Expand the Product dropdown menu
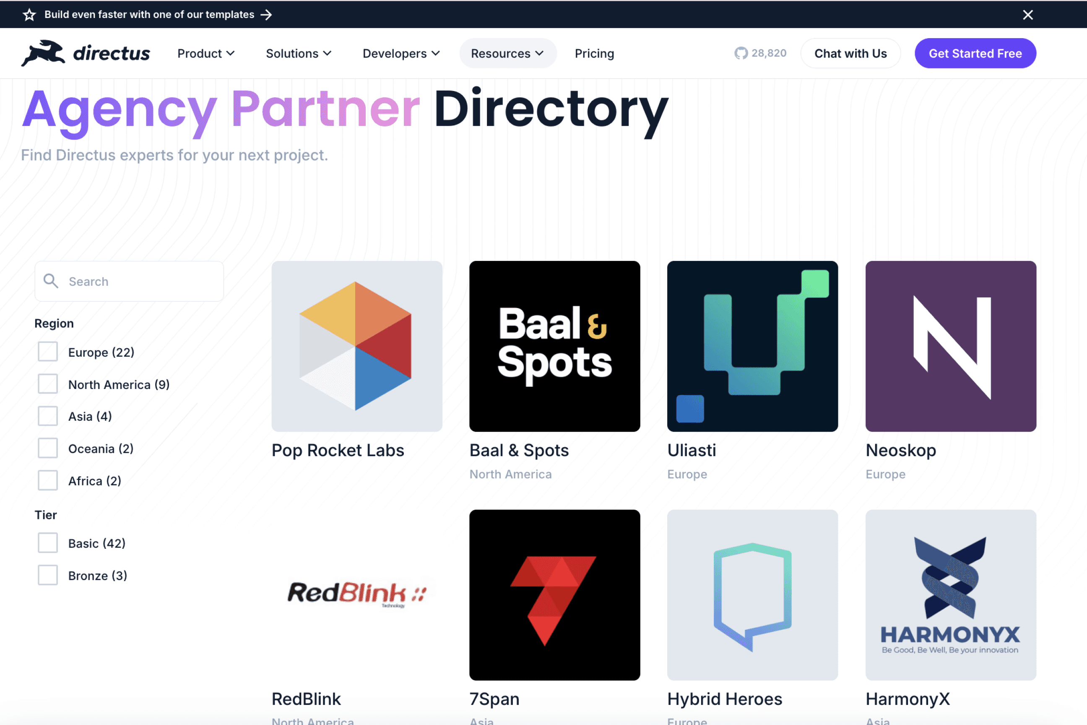The width and height of the screenshot is (1087, 725). (x=205, y=54)
